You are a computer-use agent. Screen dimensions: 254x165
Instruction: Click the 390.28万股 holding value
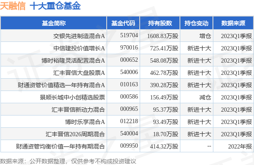164,85
